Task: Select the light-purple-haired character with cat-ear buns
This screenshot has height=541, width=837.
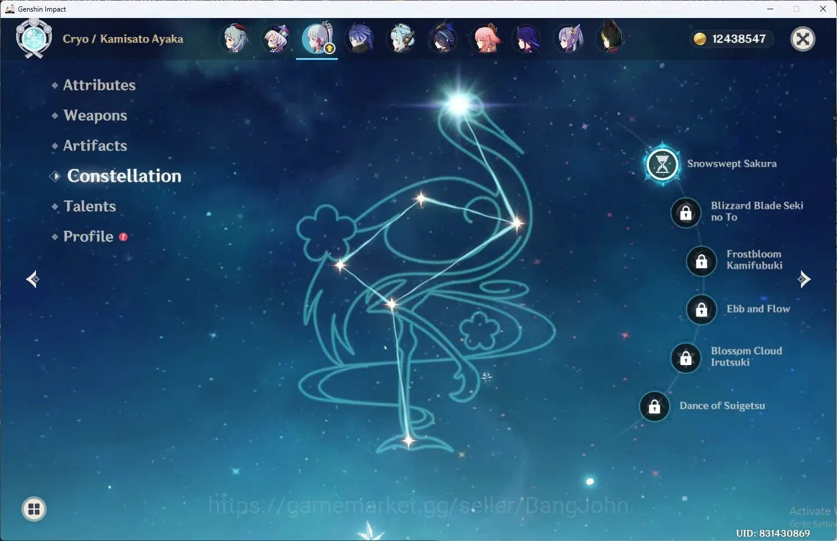Action: [569, 38]
